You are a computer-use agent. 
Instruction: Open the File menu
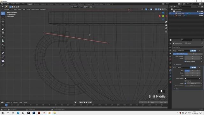click(5, 4)
